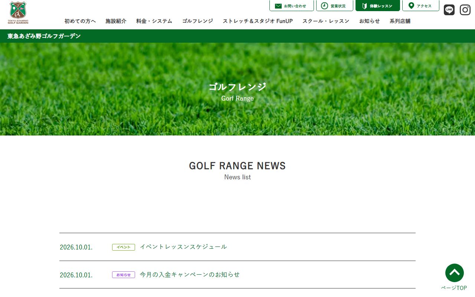This screenshot has width=475, height=297.
Task: Open 施設紹介 menu item
Action: 116,21
